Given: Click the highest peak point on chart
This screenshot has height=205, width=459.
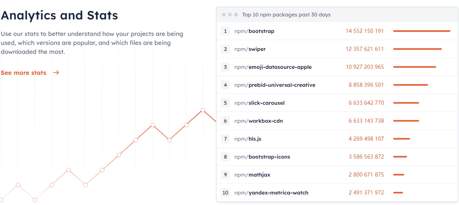Looking at the screenshot, I should click(x=203, y=110).
